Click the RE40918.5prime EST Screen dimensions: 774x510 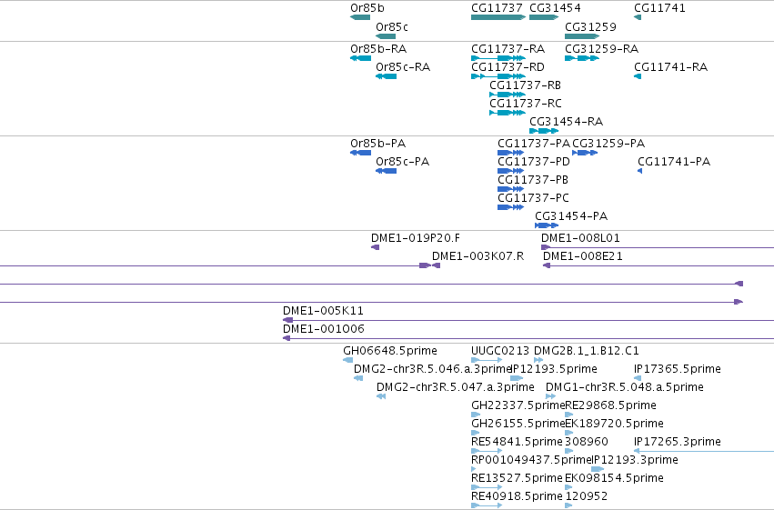point(487,505)
